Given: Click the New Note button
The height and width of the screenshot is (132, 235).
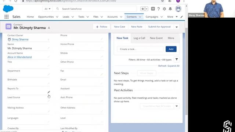Looking at the screenshot, I should (137, 27).
